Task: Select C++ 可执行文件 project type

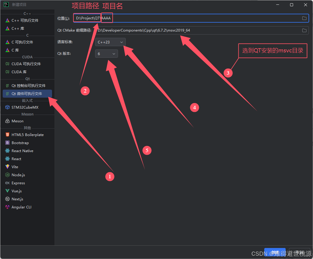Action: [x=27, y=21]
